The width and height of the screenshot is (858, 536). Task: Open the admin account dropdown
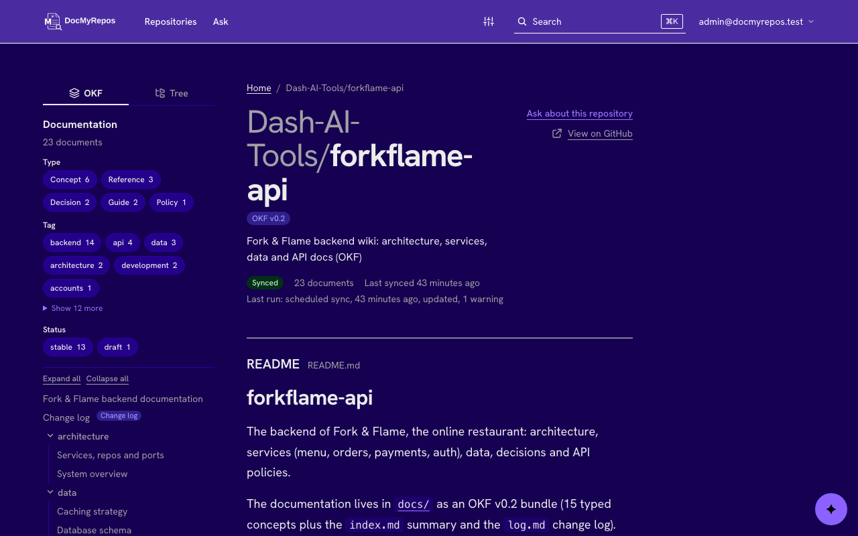point(756,21)
